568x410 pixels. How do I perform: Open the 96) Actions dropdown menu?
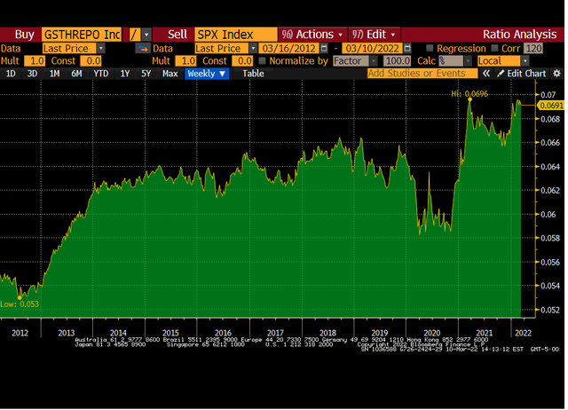(x=313, y=35)
